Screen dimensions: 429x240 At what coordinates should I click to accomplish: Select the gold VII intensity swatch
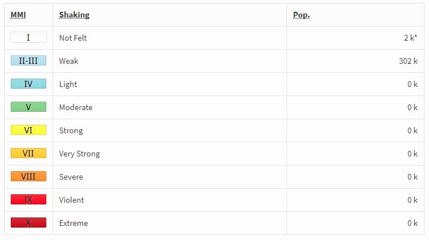pyautogui.click(x=28, y=153)
